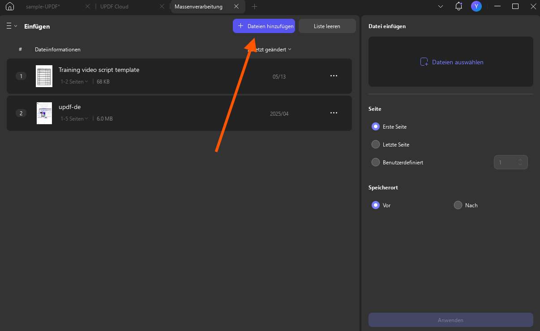Sort by Zuletzt geändert dropdown
The image size is (540, 331).
coord(270,50)
